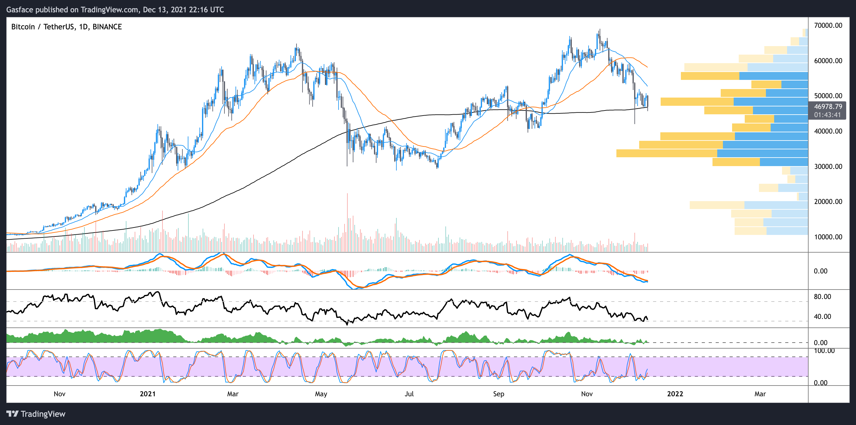Click the RSI 40.00 scale label
The width and height of the screenshot is (856, 425).
(822, 316)
